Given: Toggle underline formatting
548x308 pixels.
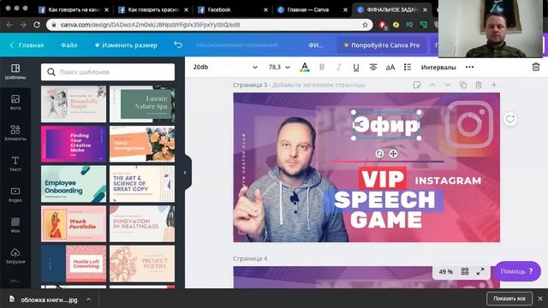Looking at the screenshot, I should click(356, 67).
